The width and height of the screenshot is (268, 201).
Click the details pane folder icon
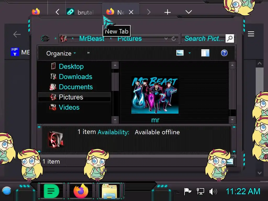click(x=56, y=139)
